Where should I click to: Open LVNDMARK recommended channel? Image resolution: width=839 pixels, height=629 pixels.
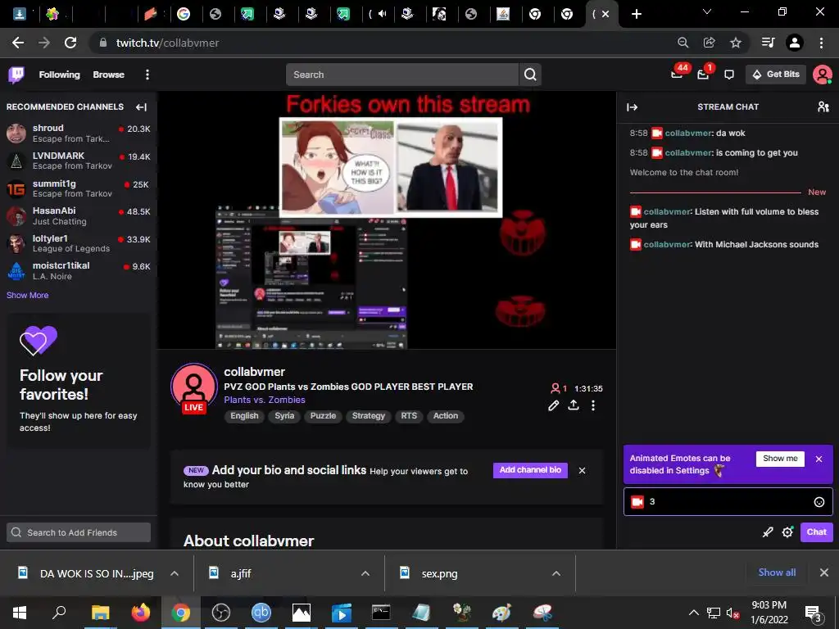(79, 161)
